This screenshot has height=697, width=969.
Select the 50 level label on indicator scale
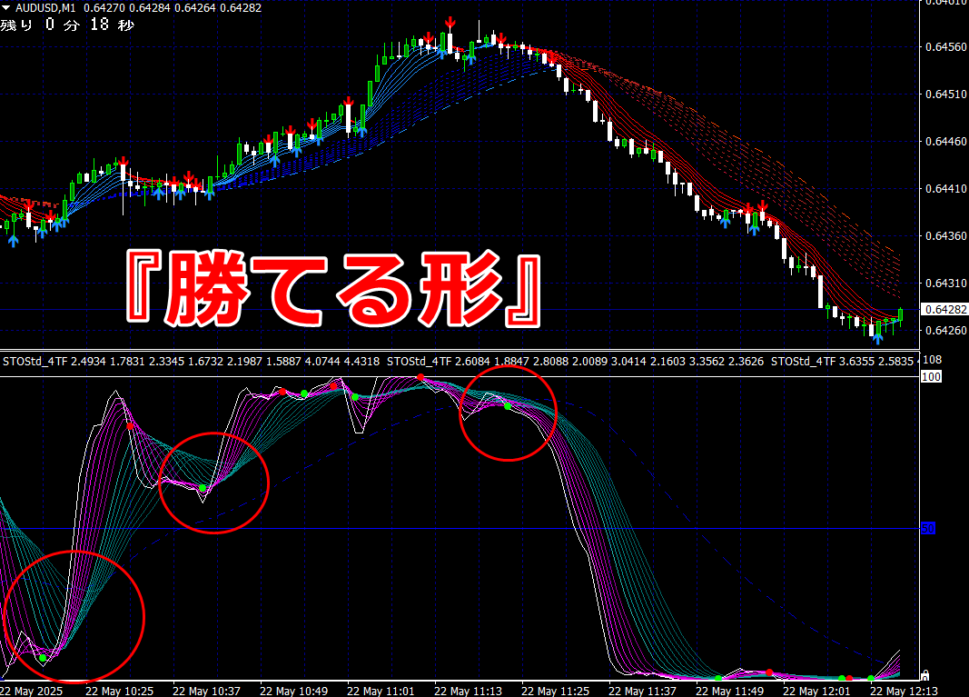[x=928, y=528]
